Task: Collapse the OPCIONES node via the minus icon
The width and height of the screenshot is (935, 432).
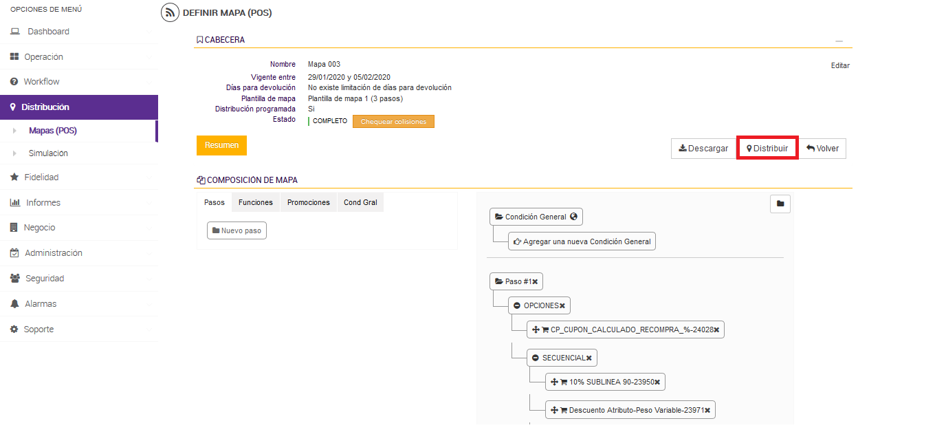Action: 517,305
